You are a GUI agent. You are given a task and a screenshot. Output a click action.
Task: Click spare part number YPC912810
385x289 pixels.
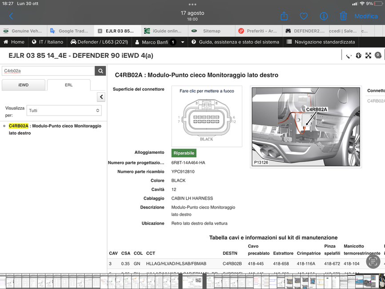coord(183,172)
